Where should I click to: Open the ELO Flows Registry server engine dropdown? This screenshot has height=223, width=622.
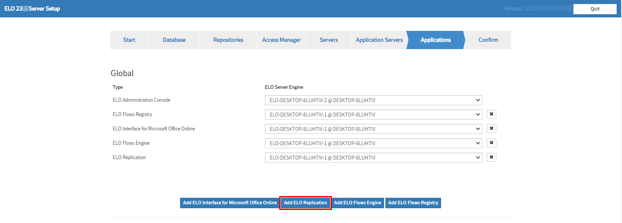click(x=373, y=115)
